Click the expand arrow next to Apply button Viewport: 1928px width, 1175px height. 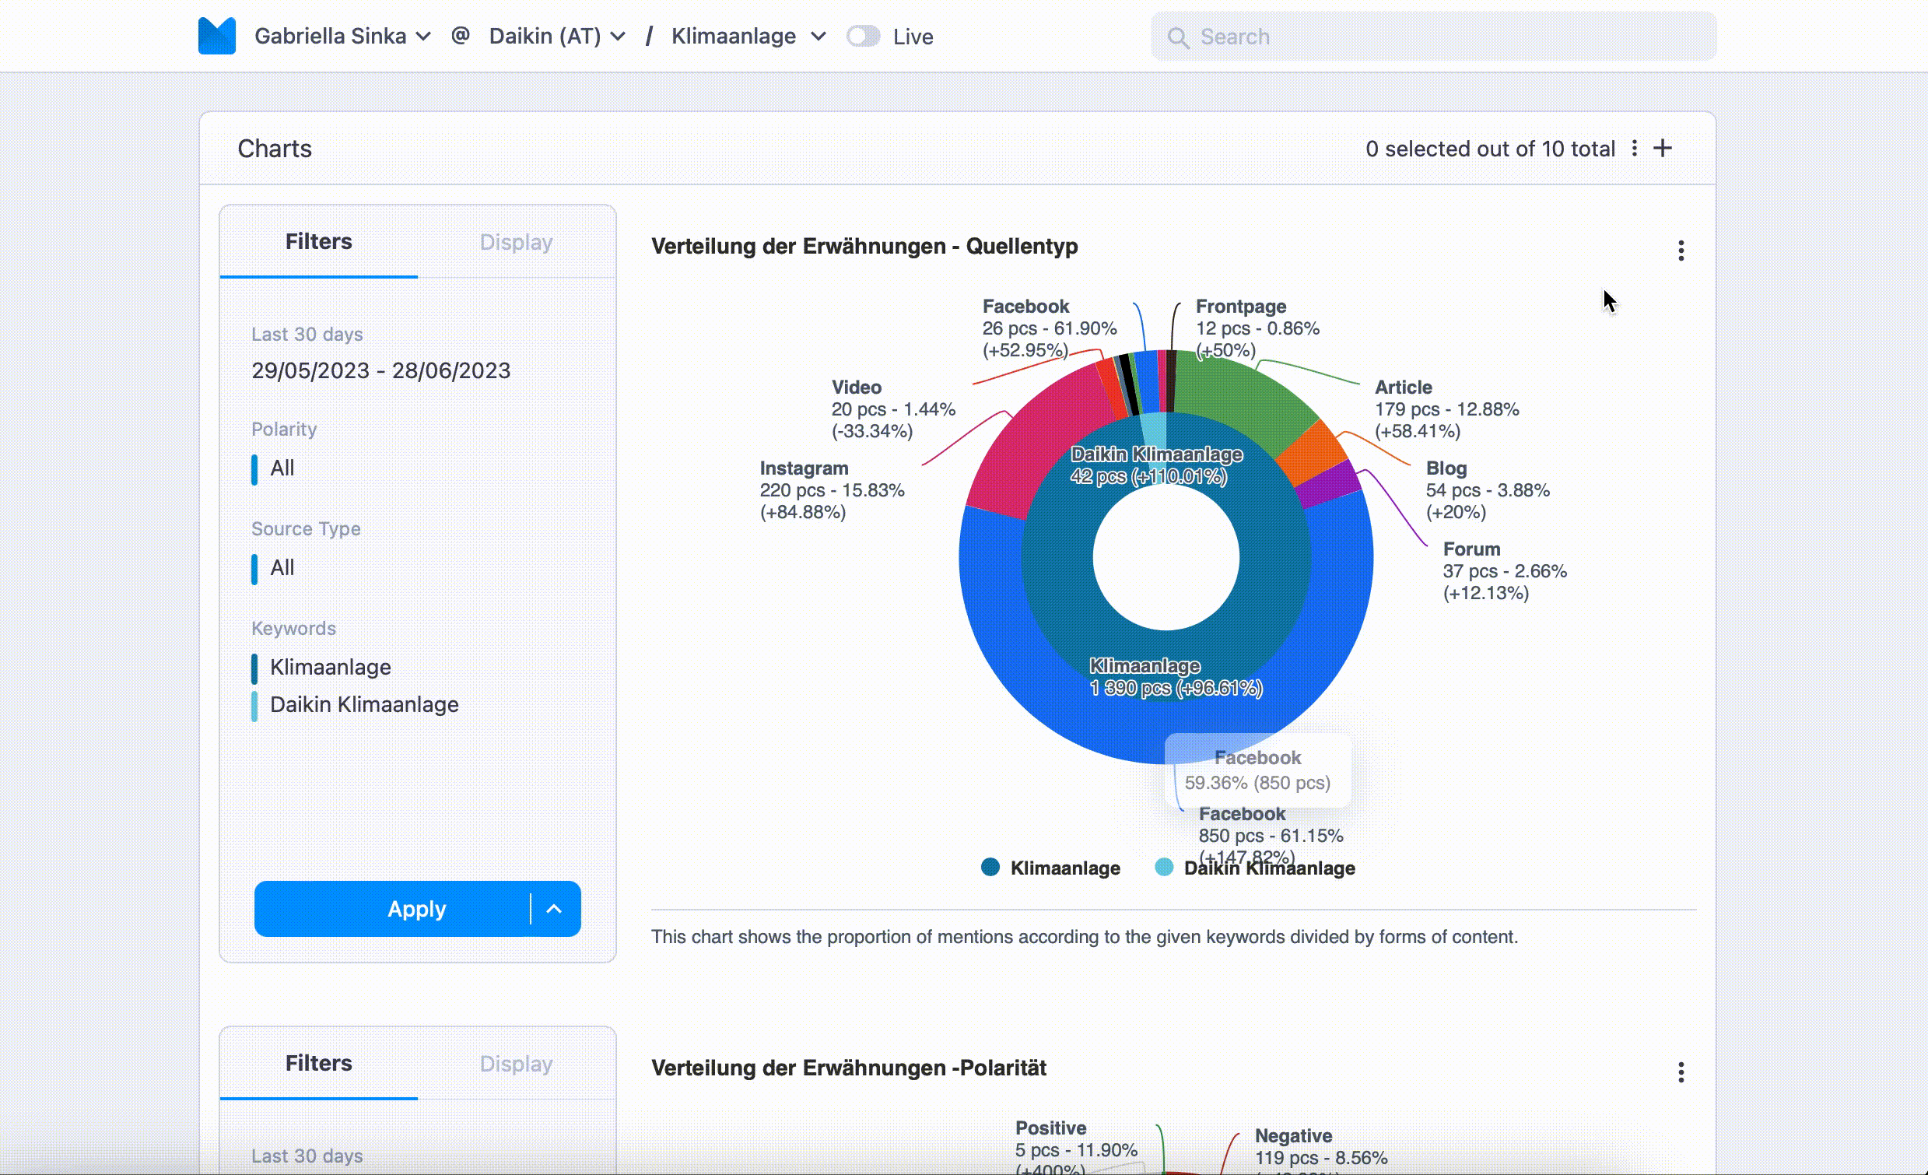coord(552,909)
